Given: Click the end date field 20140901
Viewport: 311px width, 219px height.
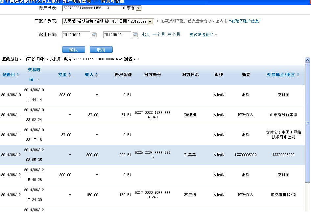Looking at the screenshot, I should coord(117,35).
